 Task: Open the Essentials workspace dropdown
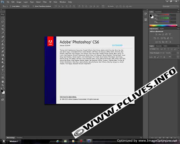(170, 6)
